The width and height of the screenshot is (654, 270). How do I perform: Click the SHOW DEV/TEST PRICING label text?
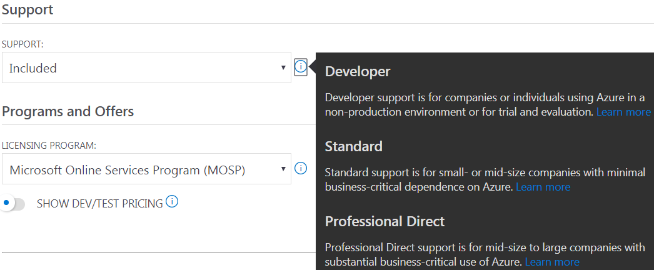(x=99, y=203)
